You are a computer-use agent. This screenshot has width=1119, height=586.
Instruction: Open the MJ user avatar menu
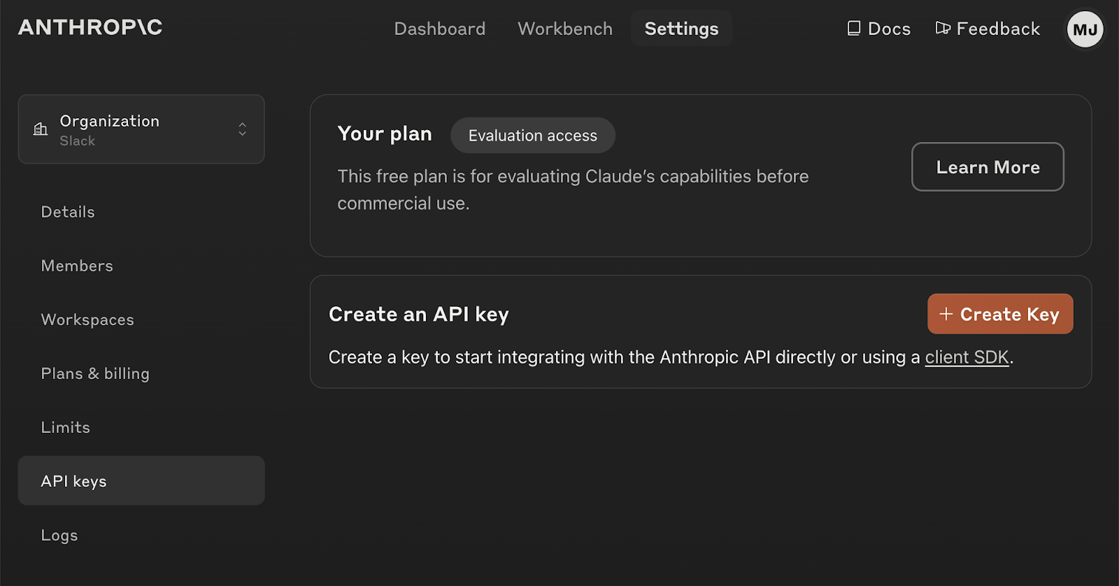(x=1085, y=29)
